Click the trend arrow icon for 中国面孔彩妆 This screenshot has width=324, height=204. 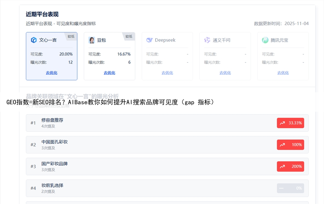[282, 145]
